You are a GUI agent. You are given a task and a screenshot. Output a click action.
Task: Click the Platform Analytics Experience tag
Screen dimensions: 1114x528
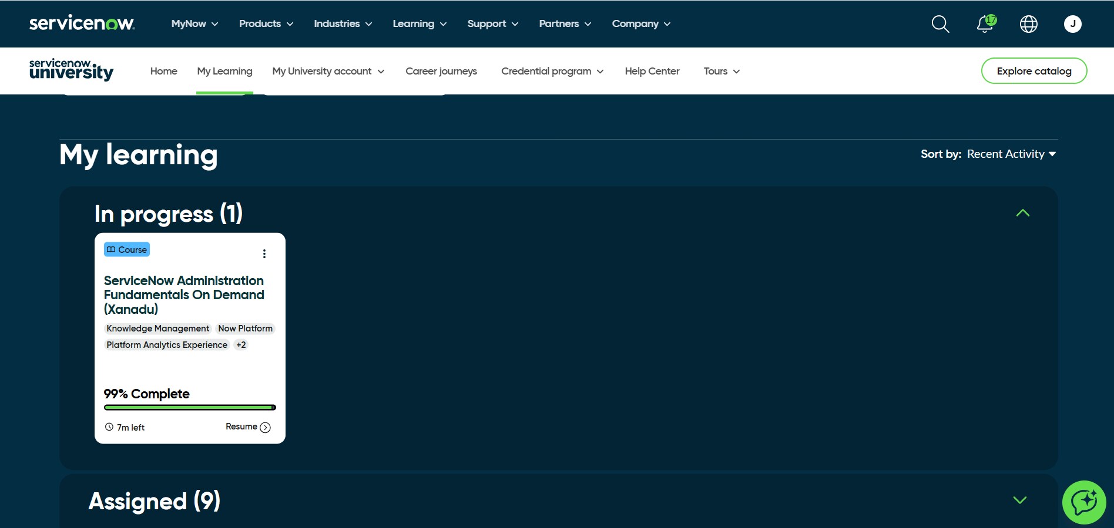pos(167,345)
